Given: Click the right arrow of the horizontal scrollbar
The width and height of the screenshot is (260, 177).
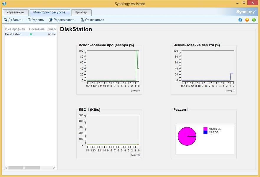Looking at the screenshot, I should click(54, 168).
